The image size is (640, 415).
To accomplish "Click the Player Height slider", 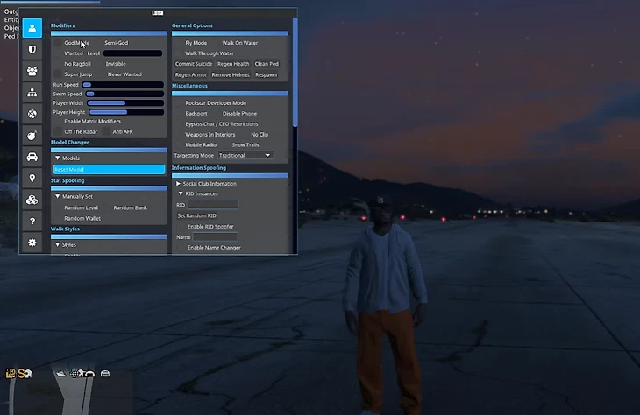I will 126,112.
